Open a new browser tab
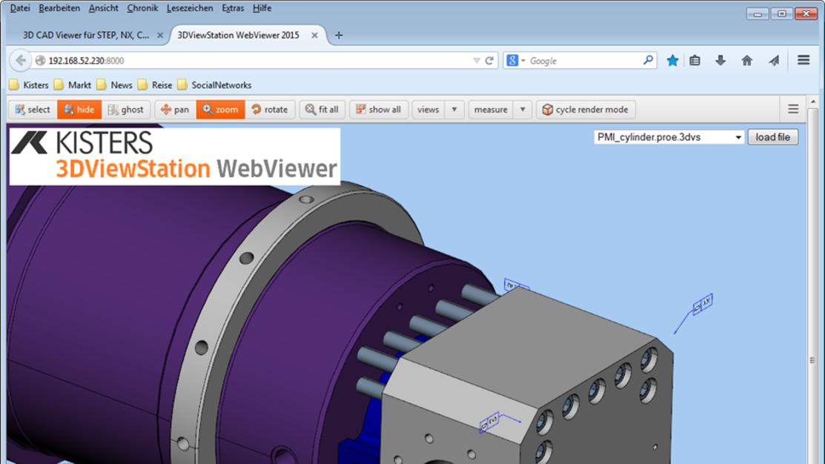Image resolution: width=825 pixels, height=464 pixels. (x=339, y=36)
